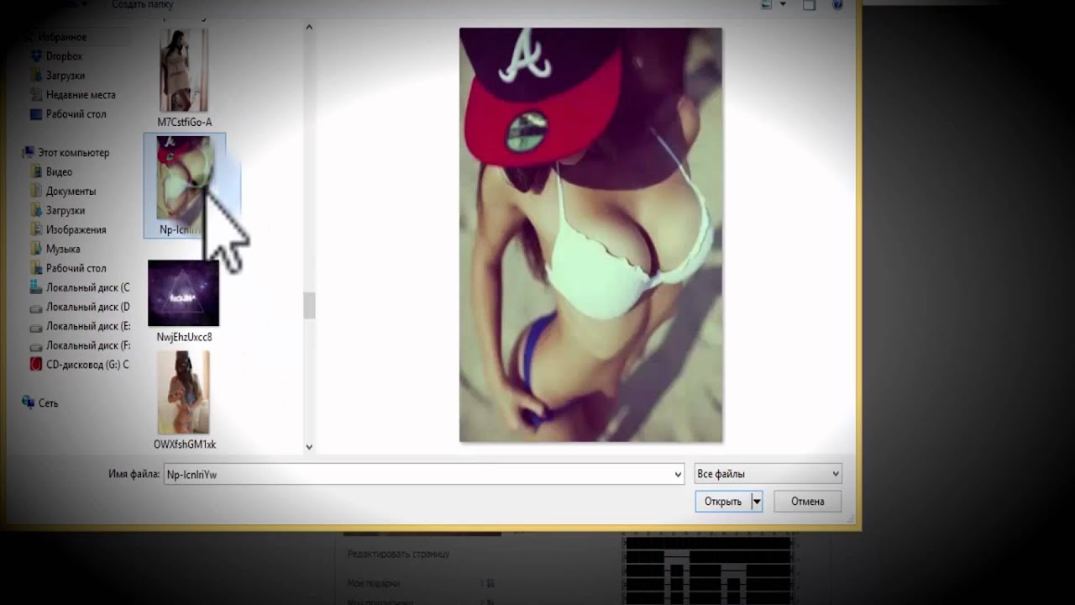Click Создать папку in the toolbar
The image size is (1075, 605).
tap(142, 4)
